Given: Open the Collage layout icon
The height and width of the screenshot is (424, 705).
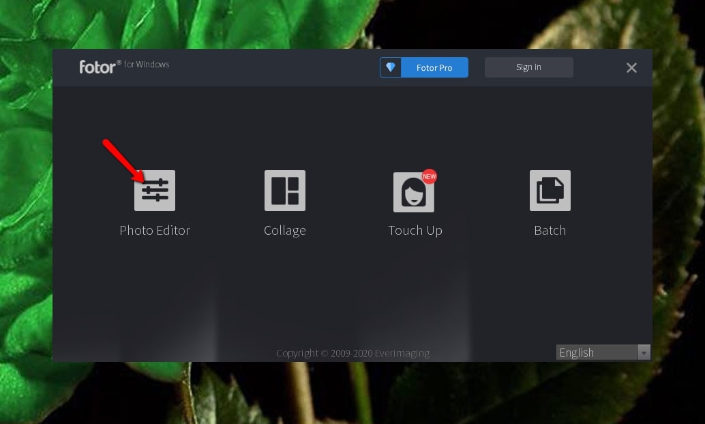Looking at the screenshot, I should pyautogui.click(x=284, y=191).
